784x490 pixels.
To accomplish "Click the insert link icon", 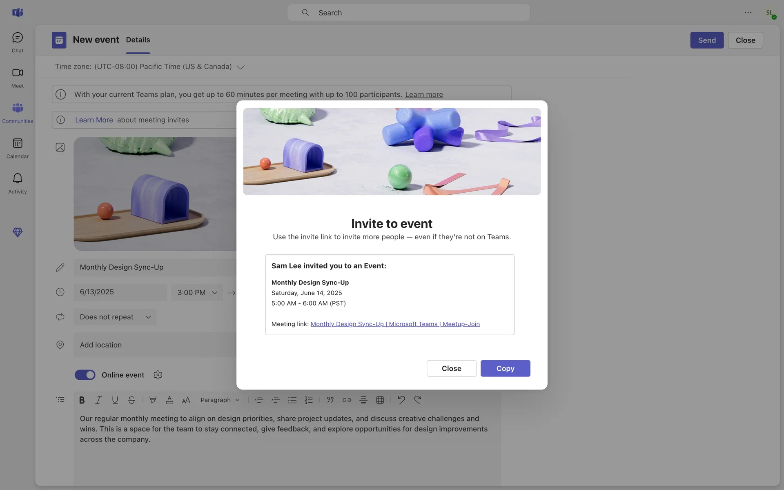I will point(347,400).
